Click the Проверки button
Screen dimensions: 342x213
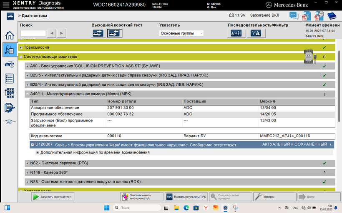(x=275, y=197)
